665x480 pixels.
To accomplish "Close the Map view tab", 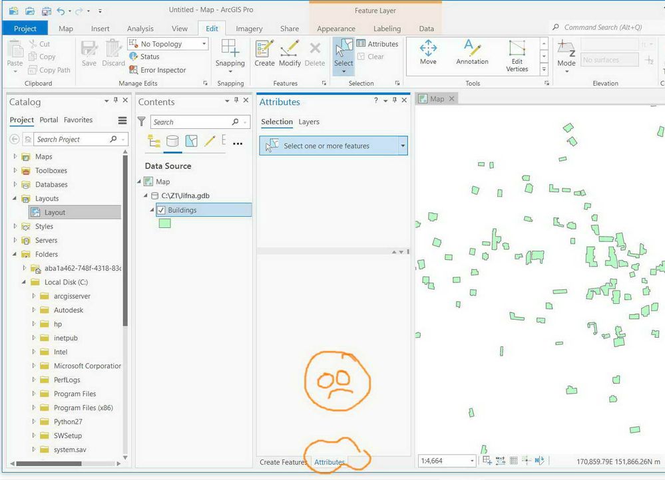I will (x=452, y=98).
